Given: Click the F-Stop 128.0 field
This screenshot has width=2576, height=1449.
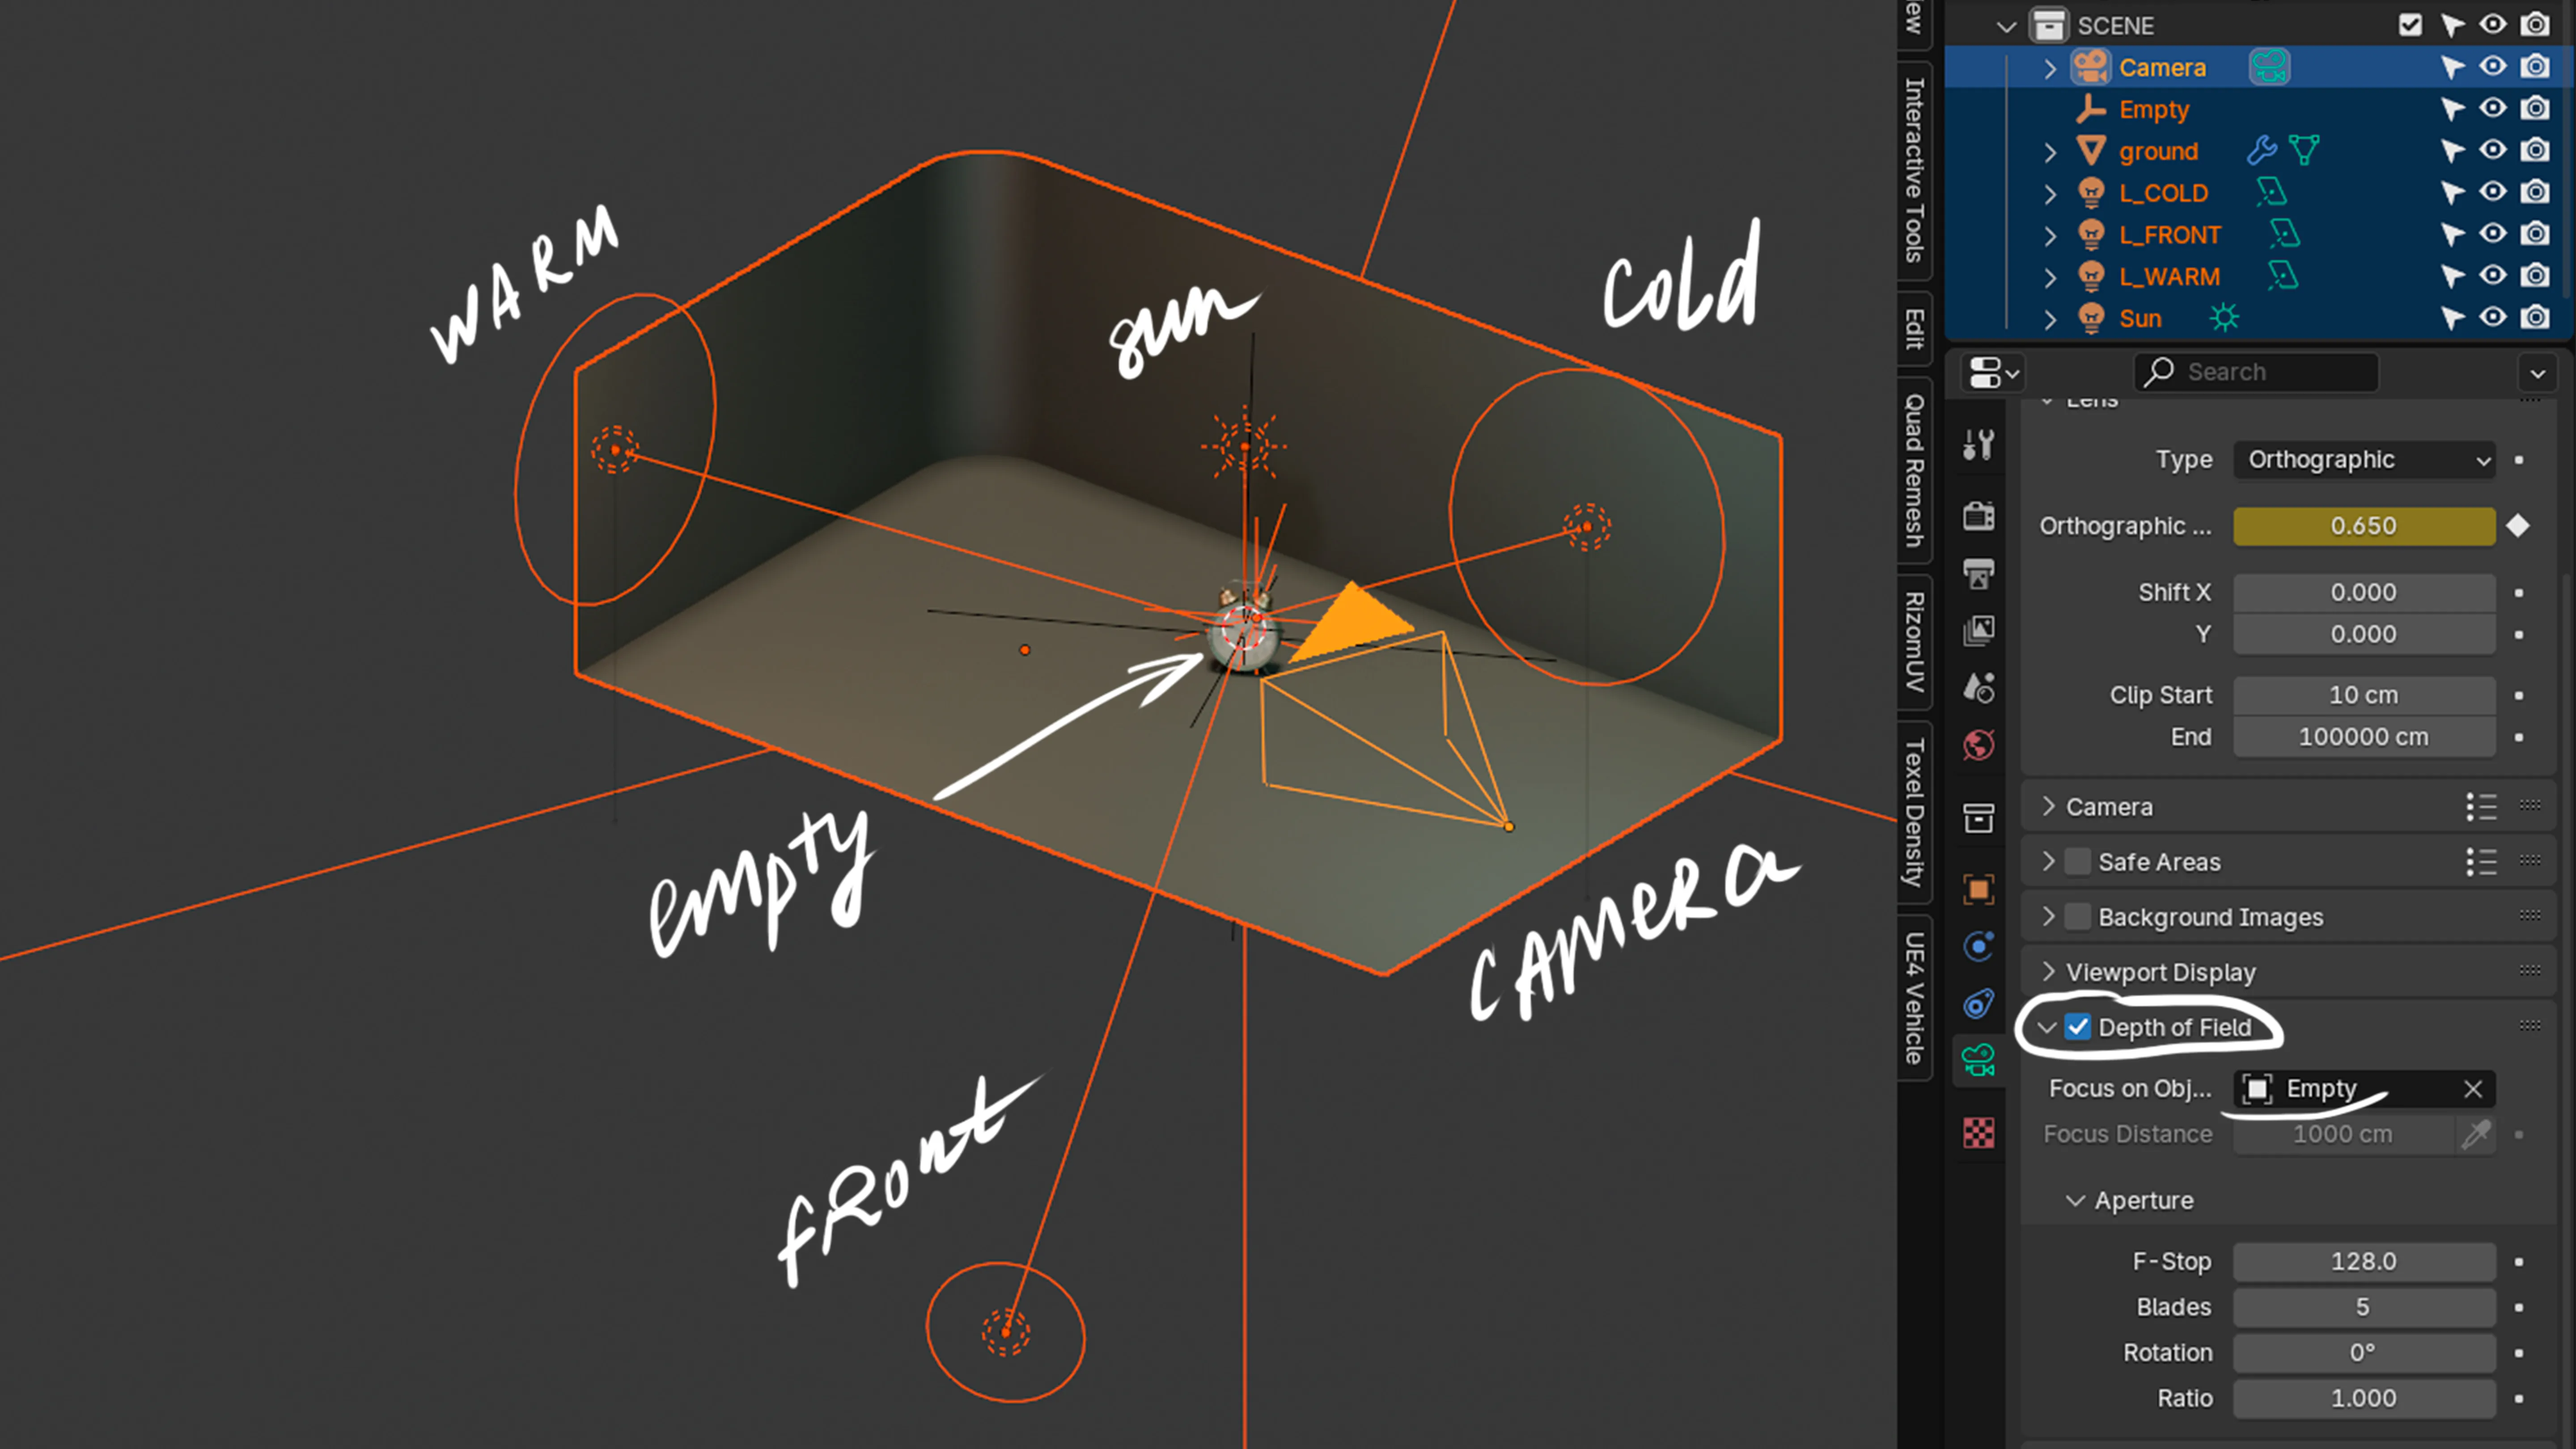Looking at the screenshot, I should pos(2364,1262).
